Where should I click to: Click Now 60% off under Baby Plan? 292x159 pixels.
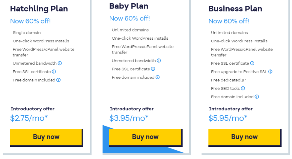tap(130, 18)
